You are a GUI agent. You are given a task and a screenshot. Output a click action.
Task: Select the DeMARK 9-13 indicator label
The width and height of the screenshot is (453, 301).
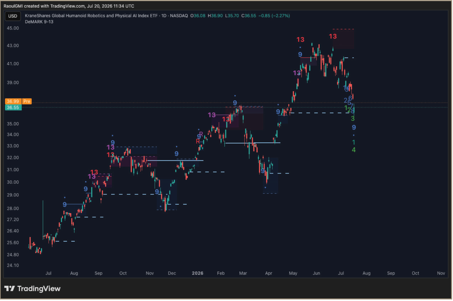pyautogui.click(x=39, y=22)
